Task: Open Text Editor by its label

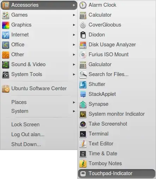Action: click(101, 144)
